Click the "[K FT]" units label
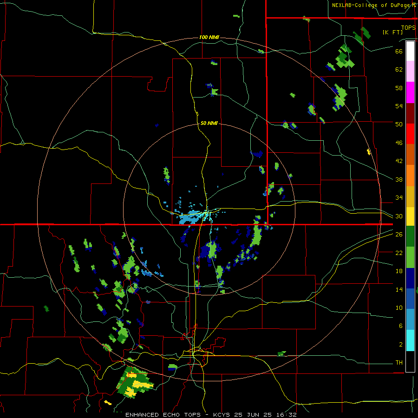 [392, 32]
